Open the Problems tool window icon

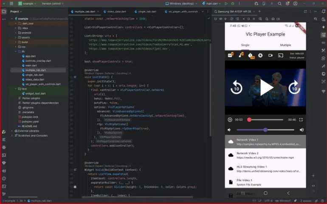[4, 179]
